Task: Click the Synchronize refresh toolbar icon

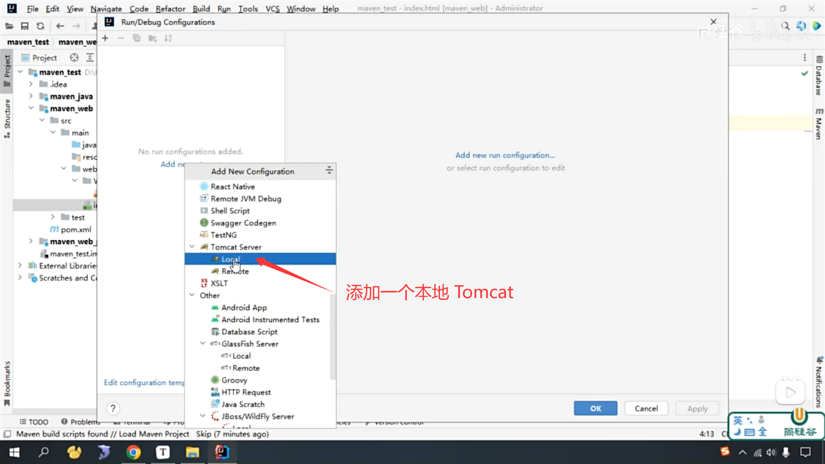Action: (x=40, y=26)
